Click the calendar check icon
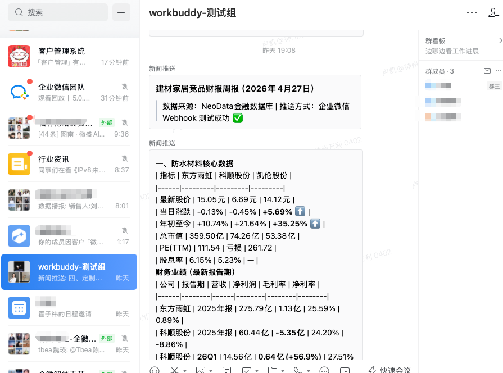This screenshot has width=503, height=373. [x=247, y=370]
